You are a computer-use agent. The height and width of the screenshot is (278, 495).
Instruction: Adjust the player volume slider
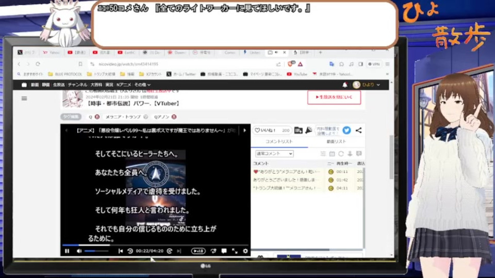(x=96, y=251)
